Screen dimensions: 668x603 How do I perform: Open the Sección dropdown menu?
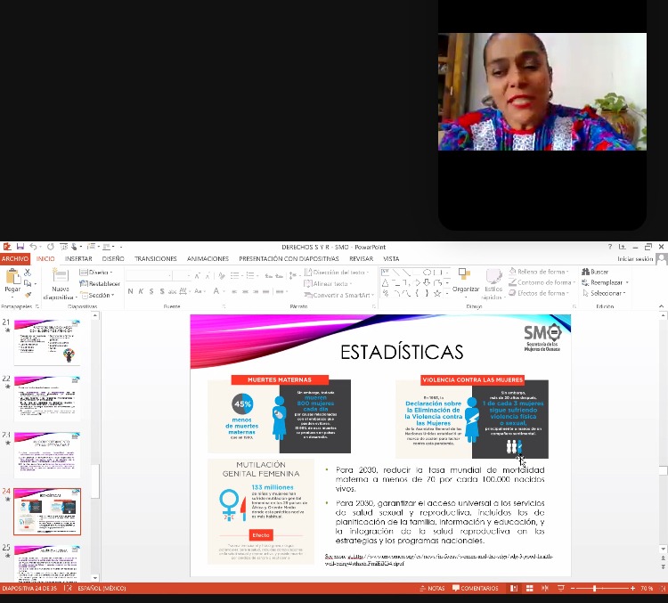pyautogui.click(x=100, y=294)
